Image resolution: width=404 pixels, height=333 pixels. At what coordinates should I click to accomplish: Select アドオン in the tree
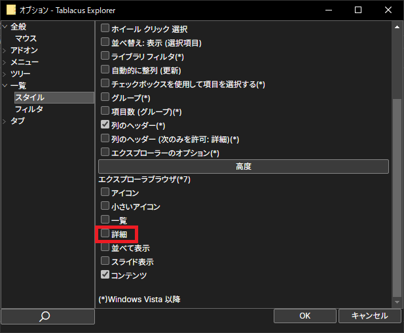coord(24,50)
